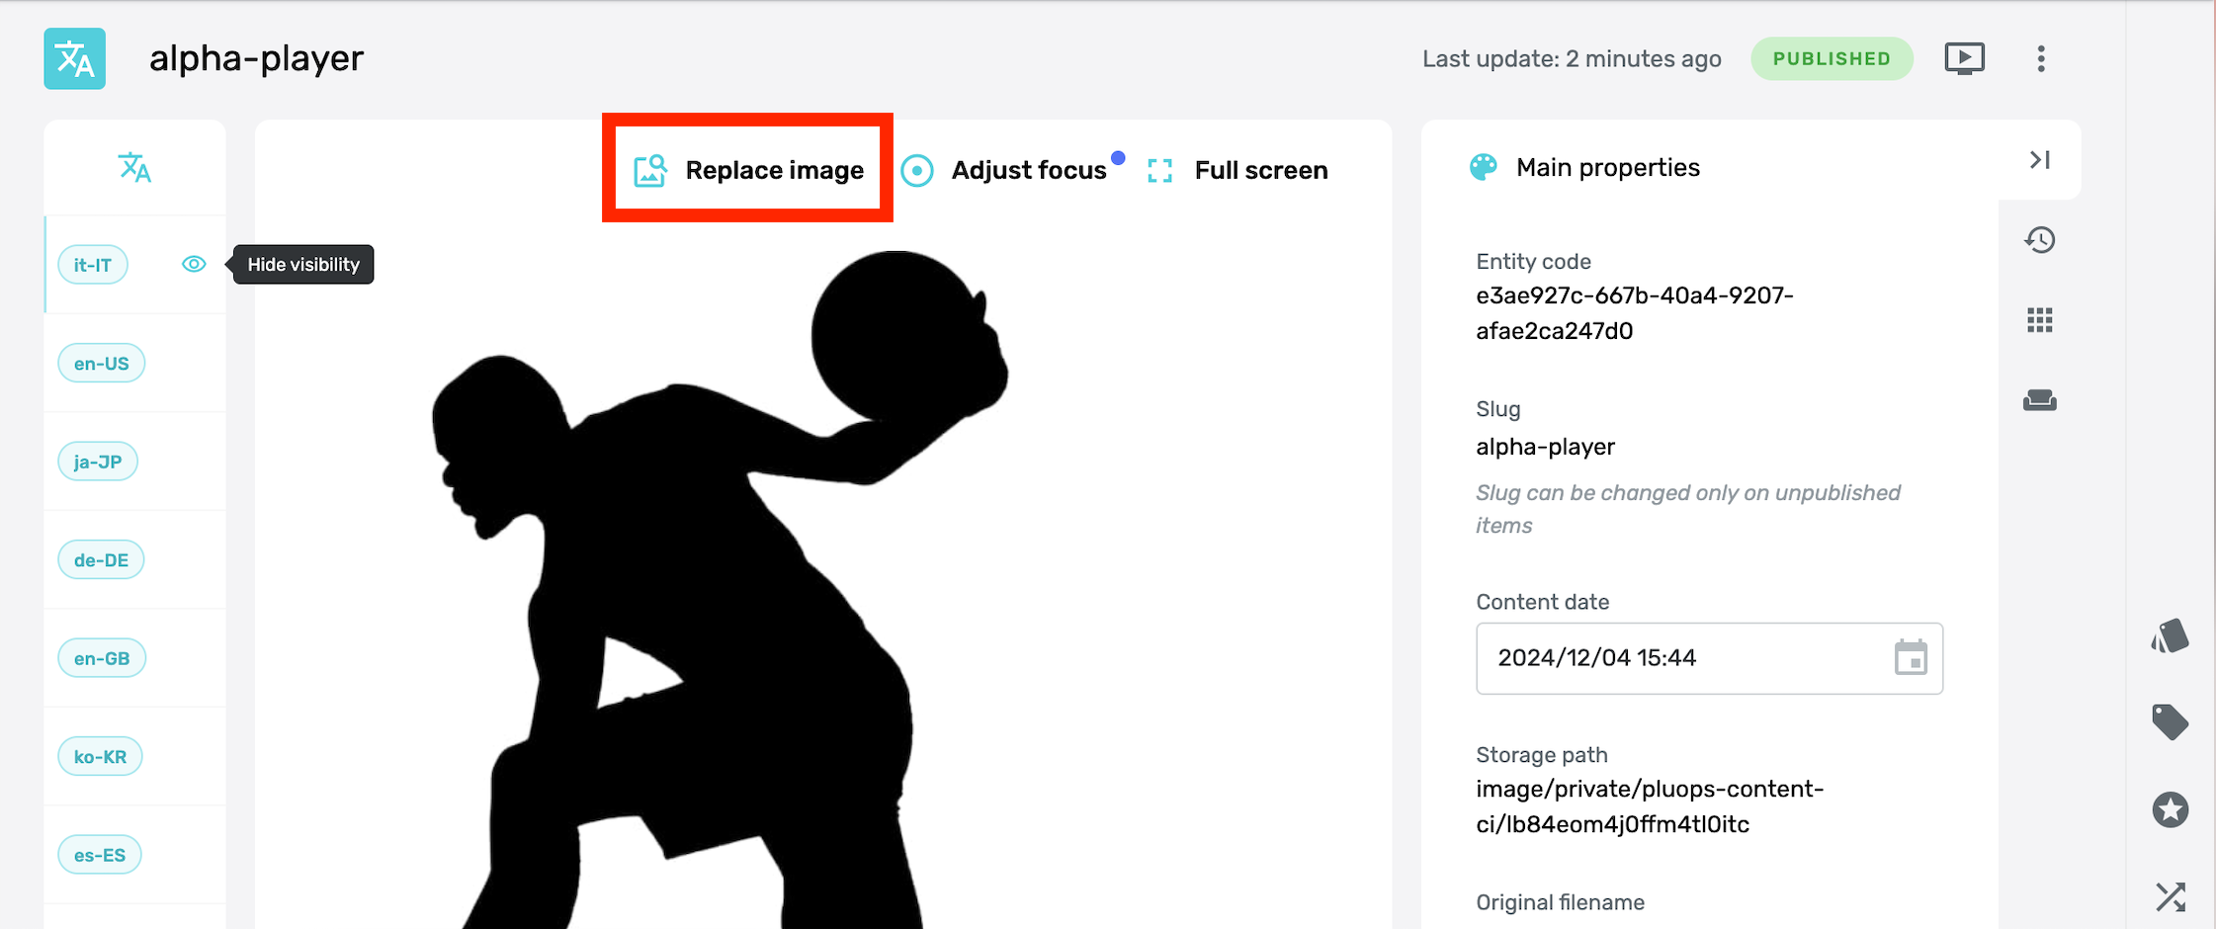Click the basketball player silhouette image

720,589
